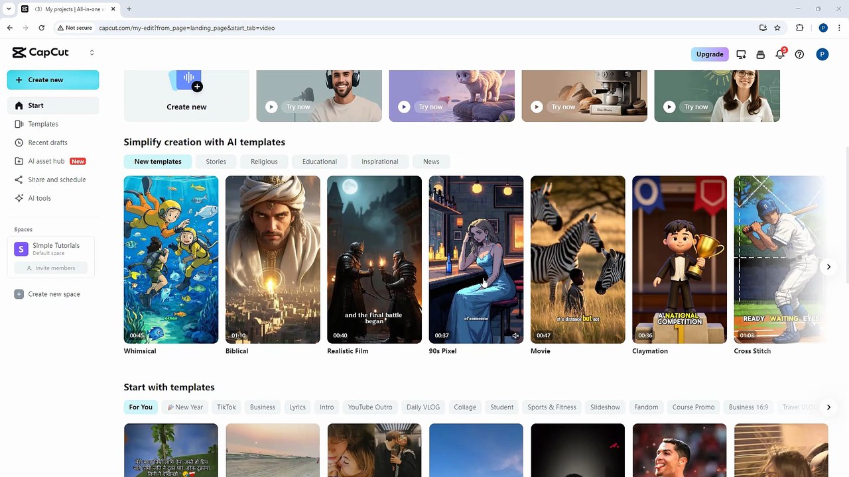Expand the workspace switcher beside the CapCut logo

92,53
